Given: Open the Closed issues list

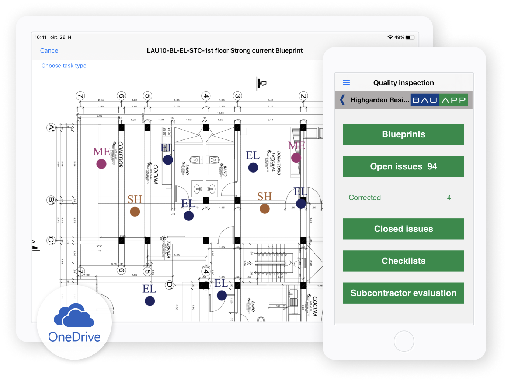Looking at the screenshot, I should (403, 229).
